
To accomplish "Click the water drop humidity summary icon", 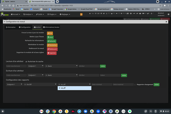I will (112, 13).
